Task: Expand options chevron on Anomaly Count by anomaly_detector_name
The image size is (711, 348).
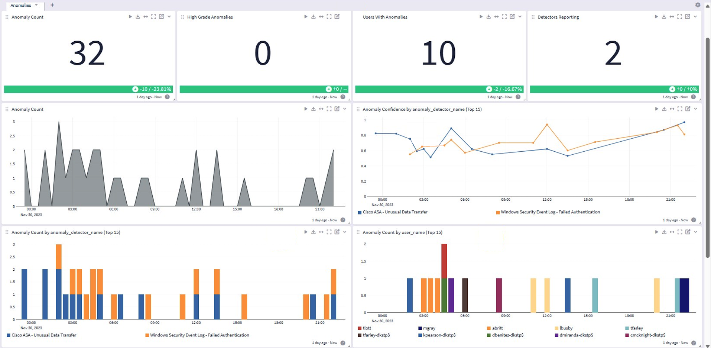Action: pos(345,232)
